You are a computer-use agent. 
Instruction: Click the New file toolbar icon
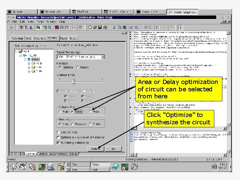(90, 27)
